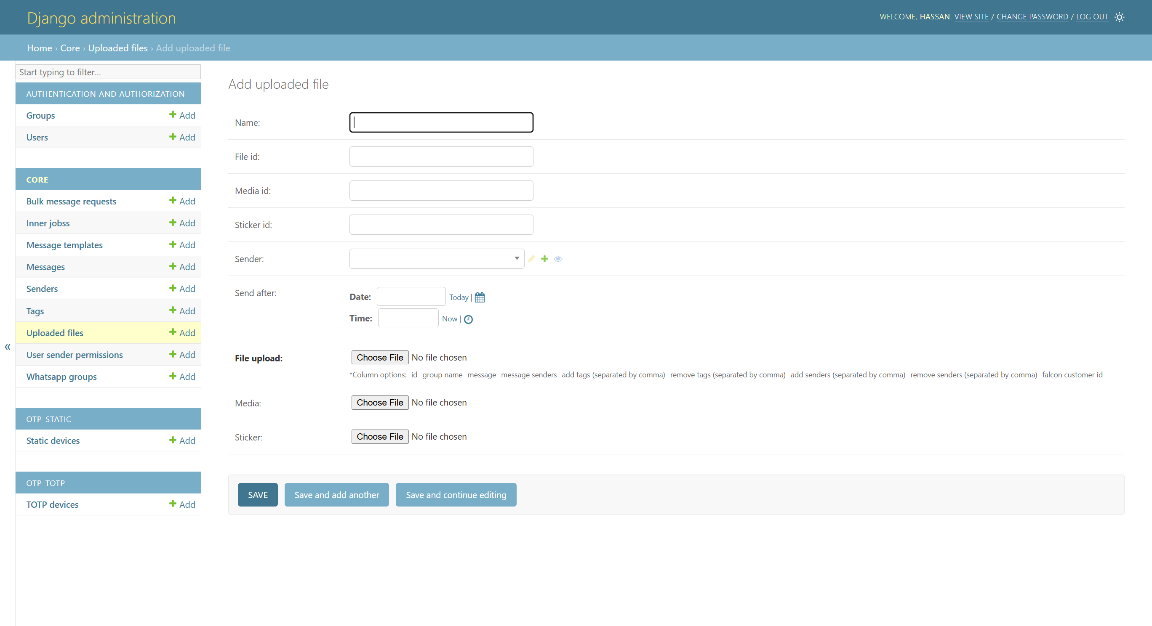Open Message templates in the sidebar
This screenshot has width=1152, height=626.
[64, 245]
